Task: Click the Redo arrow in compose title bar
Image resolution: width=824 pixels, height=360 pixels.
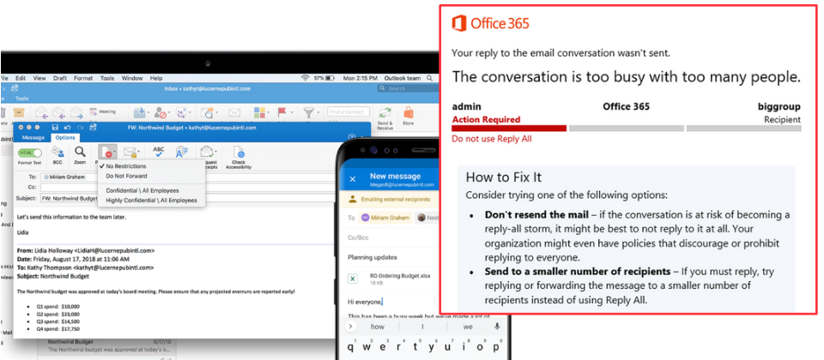Action: [x=81, y=127]
